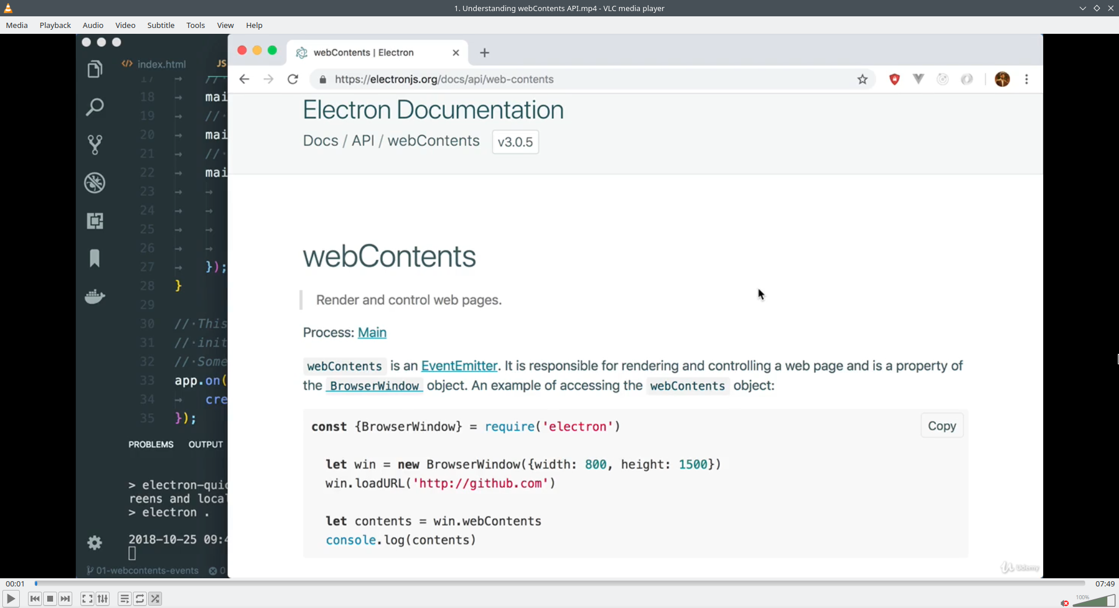The image size is (1119, 608).
Task: Toggle random shuffle playback
Action: [155, 599]
